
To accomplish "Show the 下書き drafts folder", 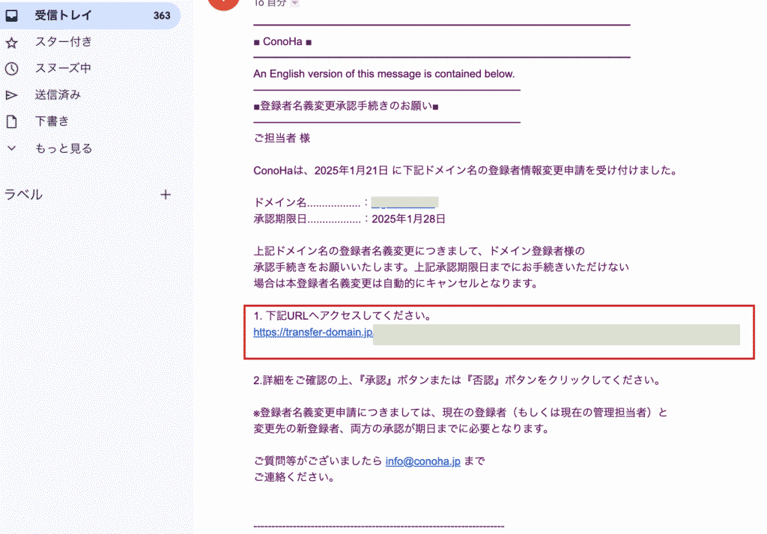I will point(52,121).
